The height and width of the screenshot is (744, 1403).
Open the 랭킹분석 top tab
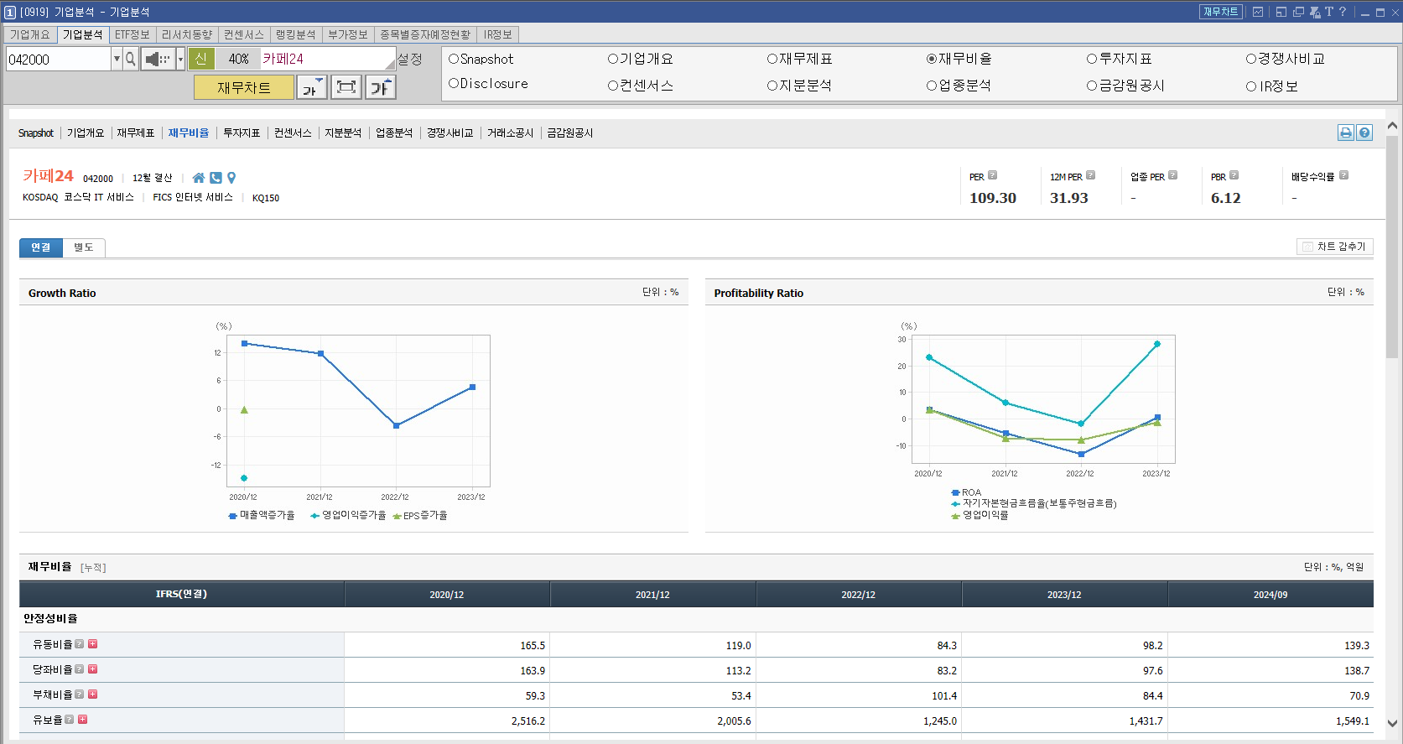pyautogui.click(x=296, y=34)
